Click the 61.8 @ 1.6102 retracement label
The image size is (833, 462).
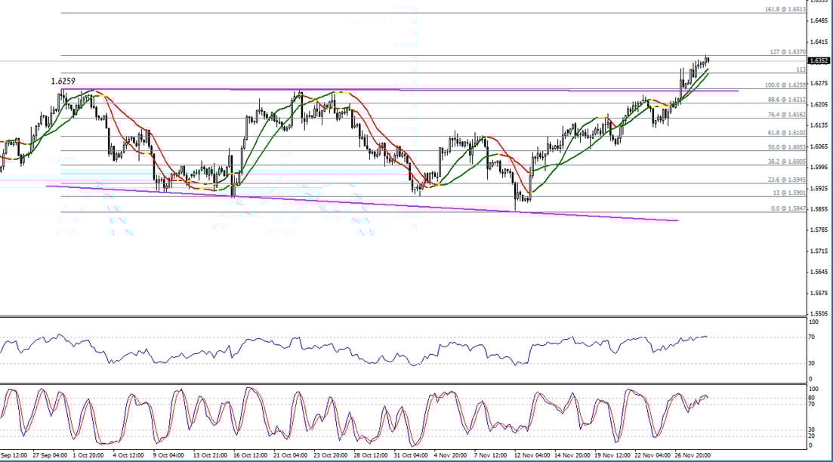(x=786, y=133)
